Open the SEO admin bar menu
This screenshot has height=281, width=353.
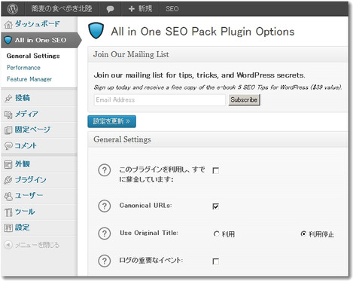(x=172, y=9)
